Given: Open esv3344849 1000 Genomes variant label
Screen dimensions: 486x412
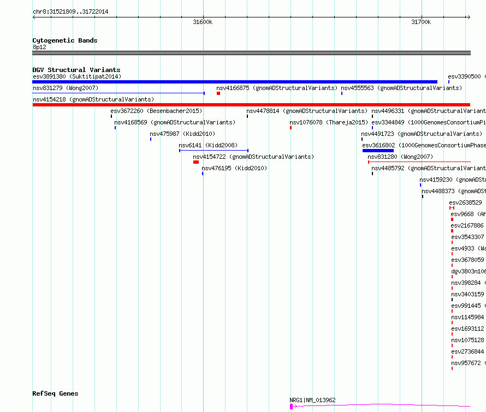Looking at the screenshot, I should point(429,122).
